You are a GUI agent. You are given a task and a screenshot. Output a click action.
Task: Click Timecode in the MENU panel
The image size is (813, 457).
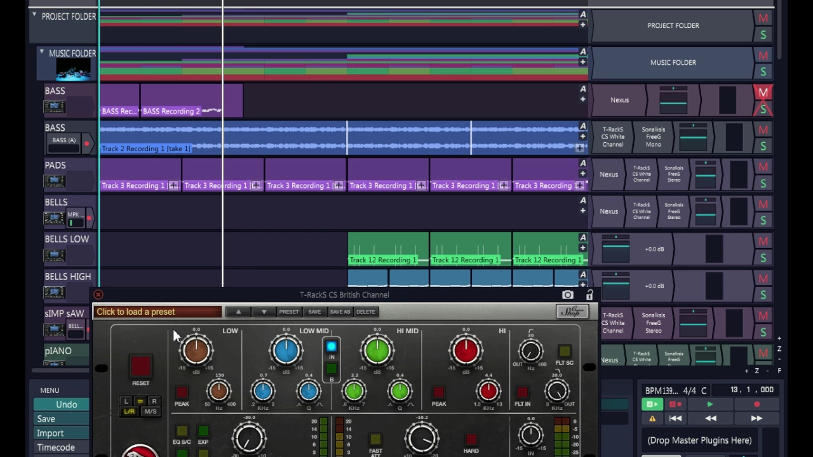(x=62, y=447)
